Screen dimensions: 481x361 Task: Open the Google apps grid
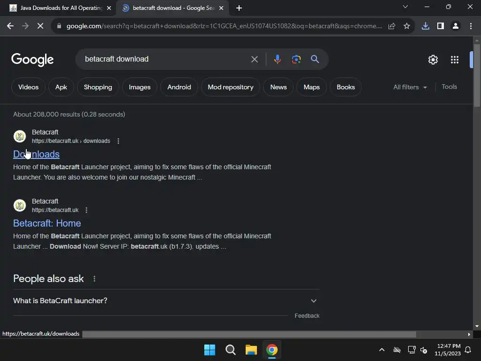pyautogui.click(x=455, y=60)
